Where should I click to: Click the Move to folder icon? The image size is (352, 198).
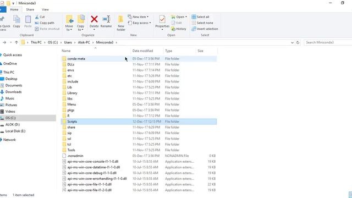pyautogui.click(x=69, y=20)
